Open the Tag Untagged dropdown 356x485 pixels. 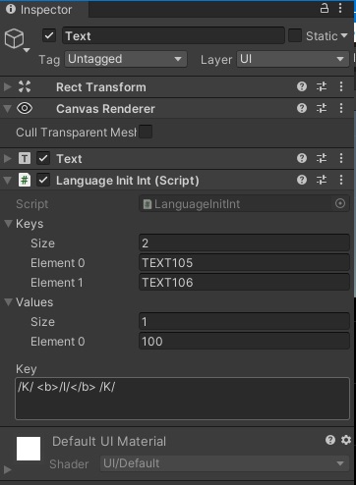pyautogui.click(x=126, y=59)
